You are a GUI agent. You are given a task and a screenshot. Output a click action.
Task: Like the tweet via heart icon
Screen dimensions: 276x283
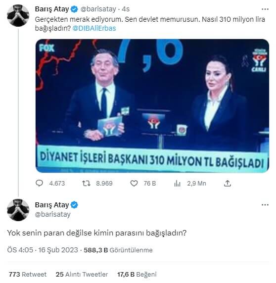point(134,184)
